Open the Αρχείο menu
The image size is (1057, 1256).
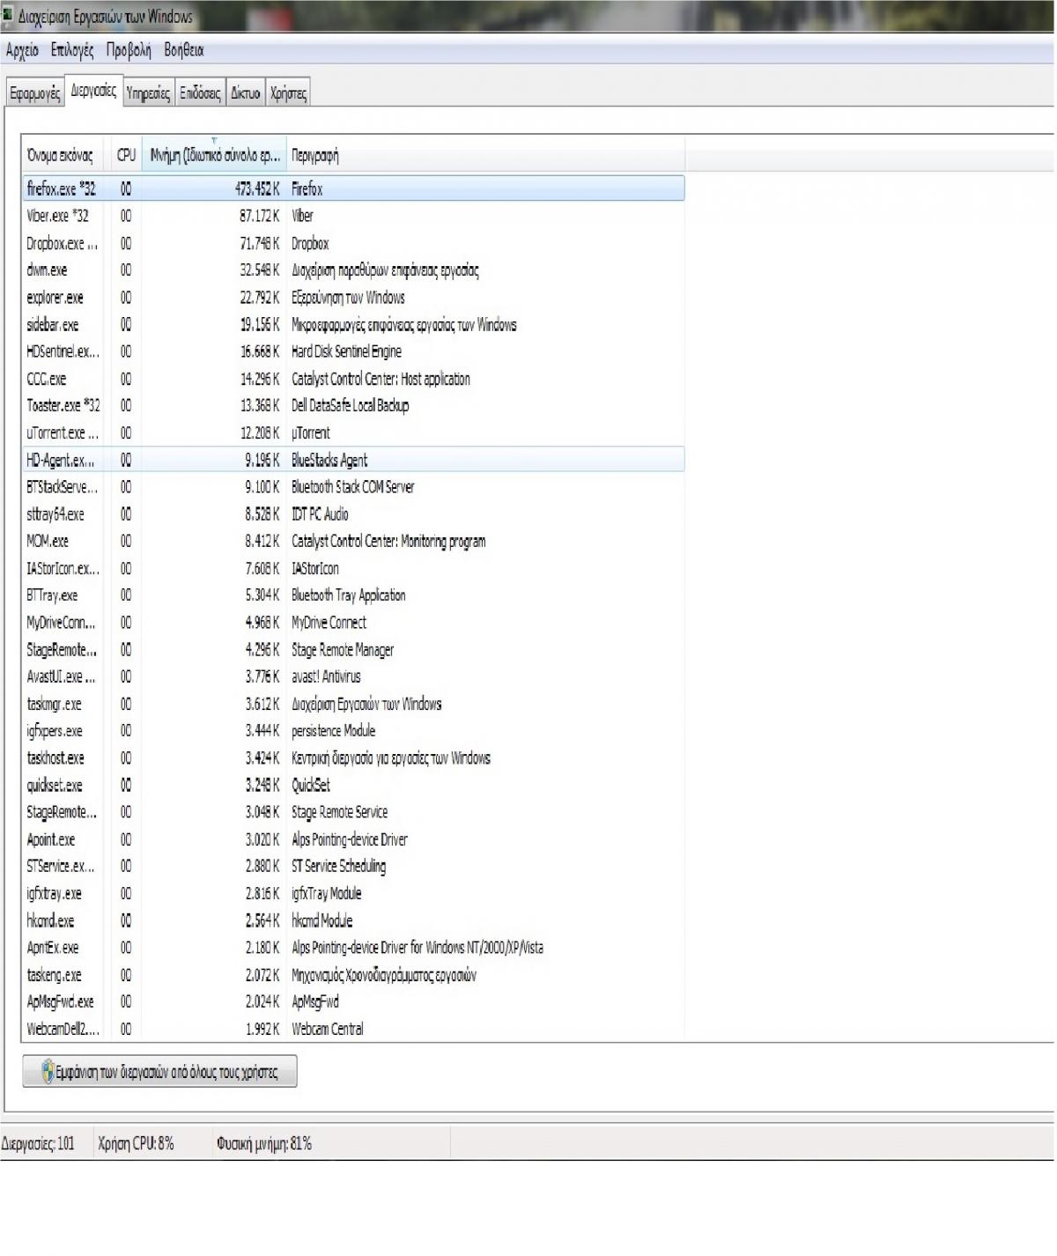(22, 50)
